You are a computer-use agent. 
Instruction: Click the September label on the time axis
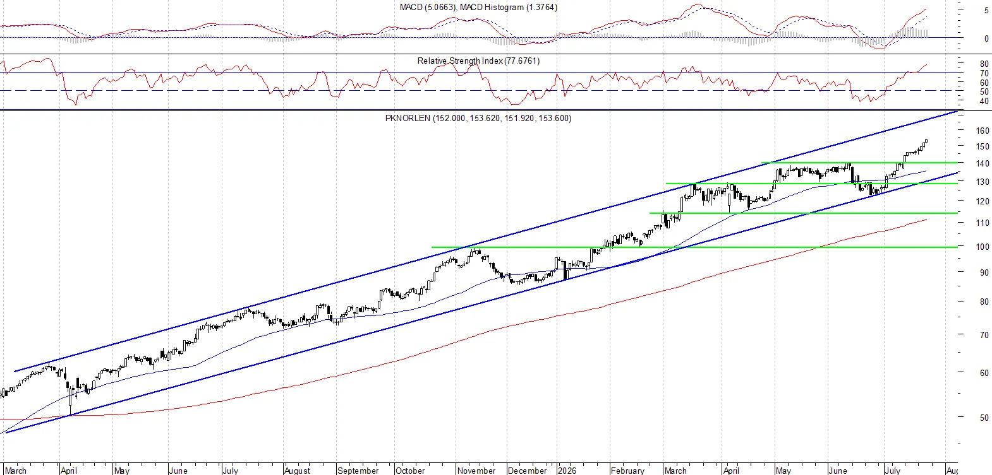358,471
